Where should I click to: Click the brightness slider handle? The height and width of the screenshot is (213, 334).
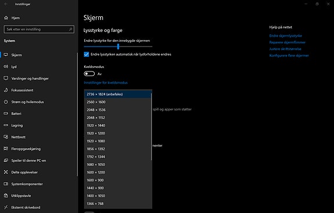tap(118, 46)
